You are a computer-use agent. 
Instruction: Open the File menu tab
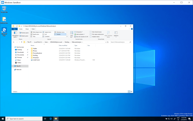[15, 29]
